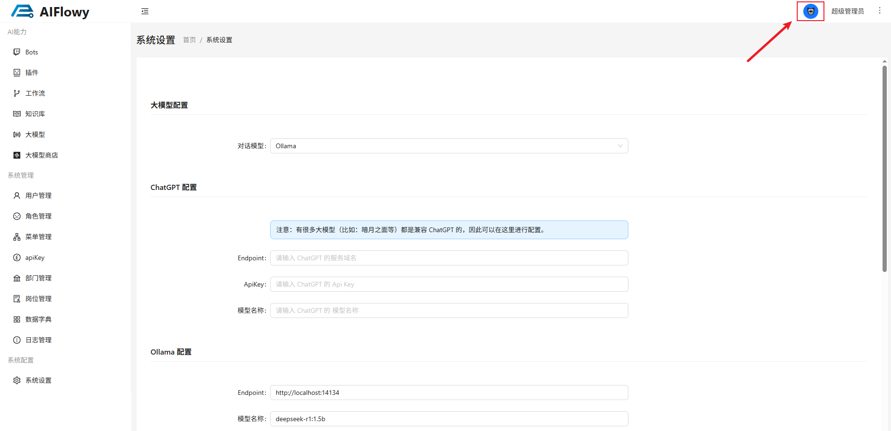Open the vertical three-dot more menu
Viewport: 891px width, 431px height.
(x=880, y=11)
